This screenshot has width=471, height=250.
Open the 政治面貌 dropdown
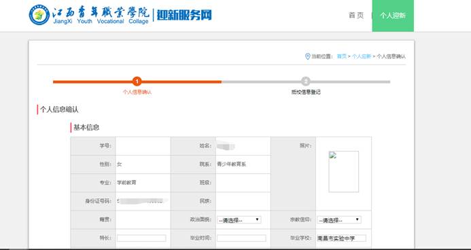pyautogui.click(x=239, y=220)
